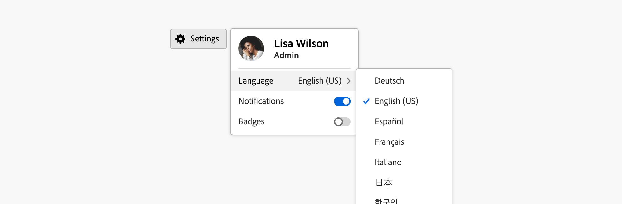Screen dimensions: 622x204
Task: Click the Notifications label text
Action: 261,101
